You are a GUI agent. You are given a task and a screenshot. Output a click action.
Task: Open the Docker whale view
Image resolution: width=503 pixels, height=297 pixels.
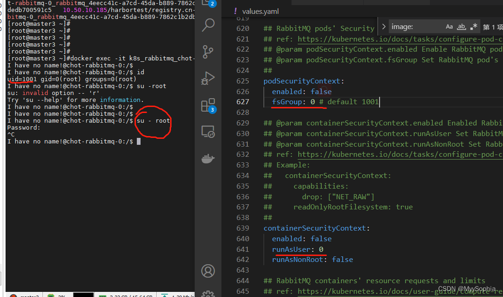click(x=208, y=159)
